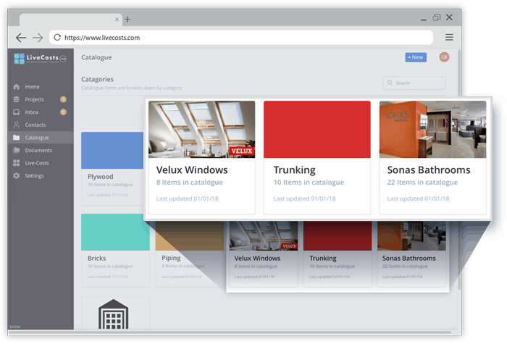This screenshot has width=507, height=344.
Task: Open the Plywood category card
Action: pyautogui.click(x=112, y=168)
